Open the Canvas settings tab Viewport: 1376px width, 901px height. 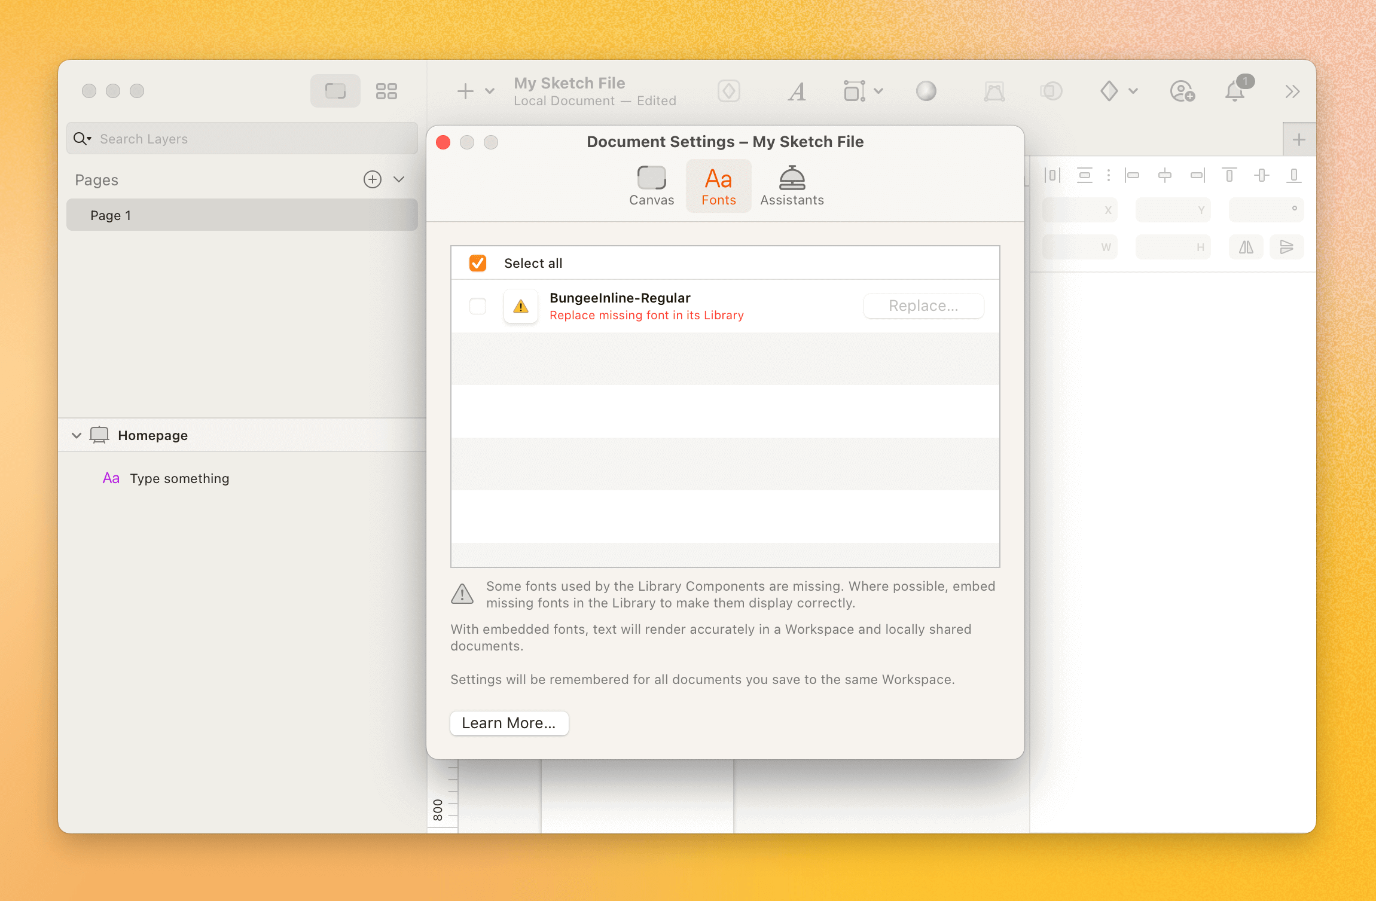pyautogui.click(x=651, y=186)
